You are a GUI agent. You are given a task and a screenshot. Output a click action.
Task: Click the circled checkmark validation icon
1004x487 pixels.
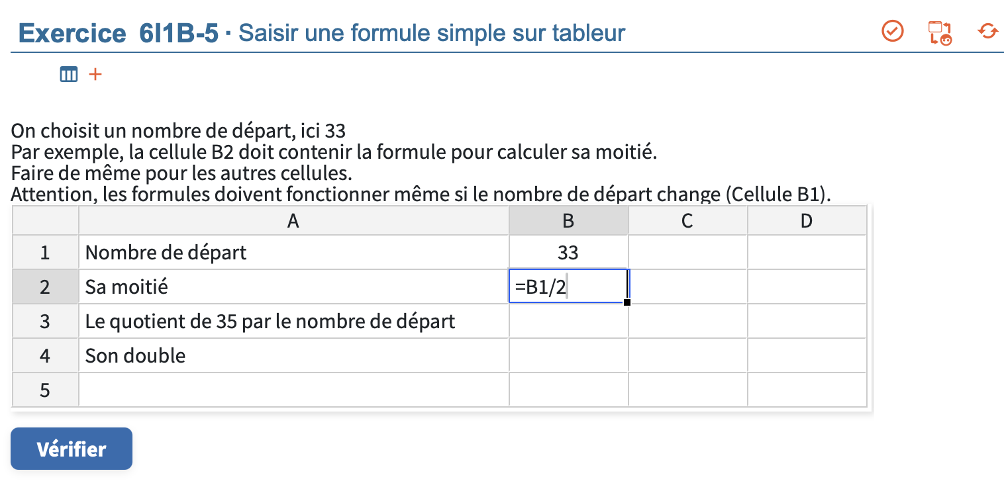point(893,31)
